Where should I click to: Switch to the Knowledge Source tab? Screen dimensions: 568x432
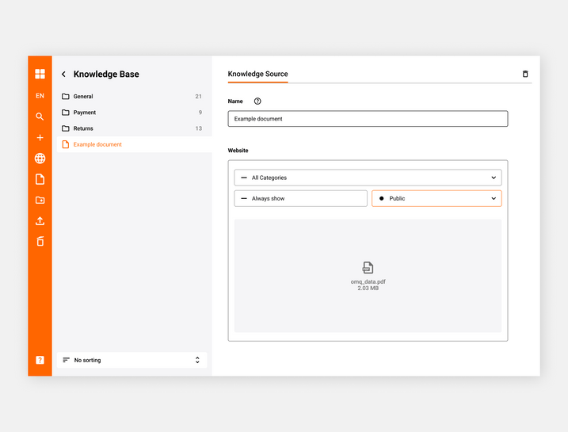[258, 74]
